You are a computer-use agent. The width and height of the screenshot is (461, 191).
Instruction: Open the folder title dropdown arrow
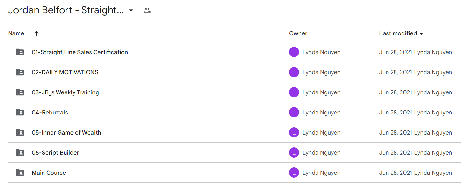pos(131,11)
